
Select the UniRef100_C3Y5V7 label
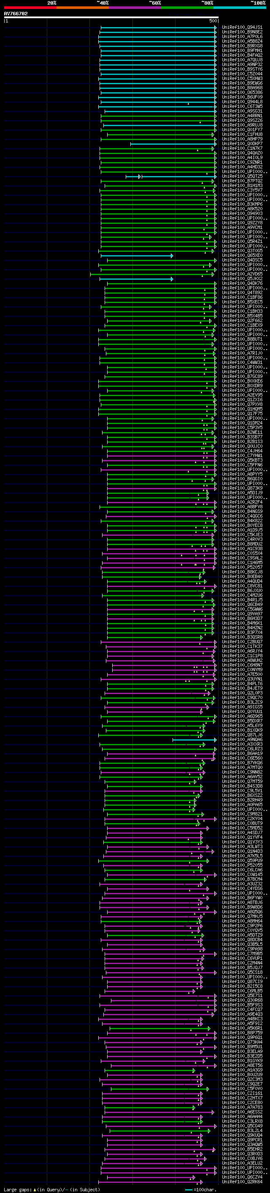pos(242,190)
